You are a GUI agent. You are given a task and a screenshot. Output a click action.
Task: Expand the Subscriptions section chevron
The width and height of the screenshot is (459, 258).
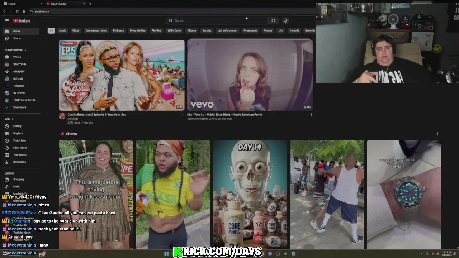[x=25, y=50]
